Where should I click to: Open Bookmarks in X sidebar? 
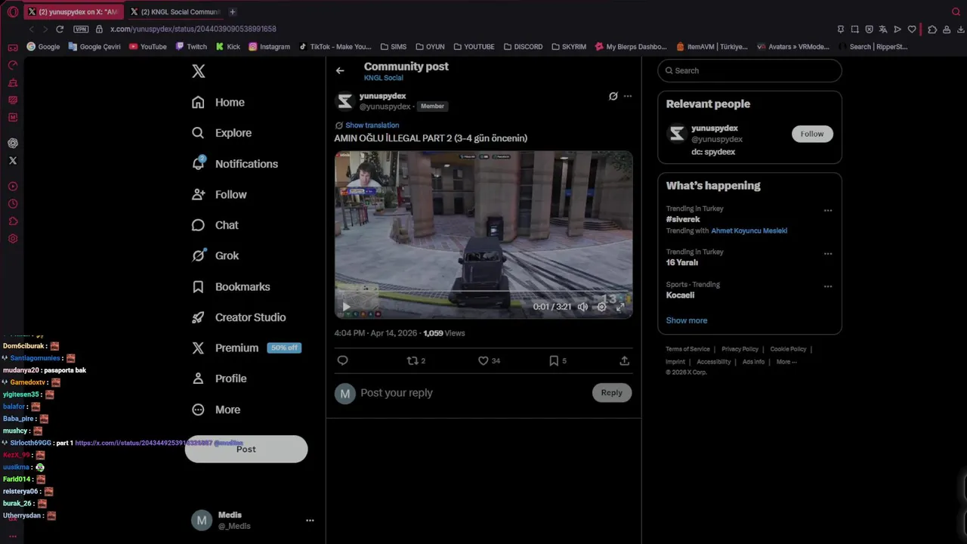tap(231, 287)
